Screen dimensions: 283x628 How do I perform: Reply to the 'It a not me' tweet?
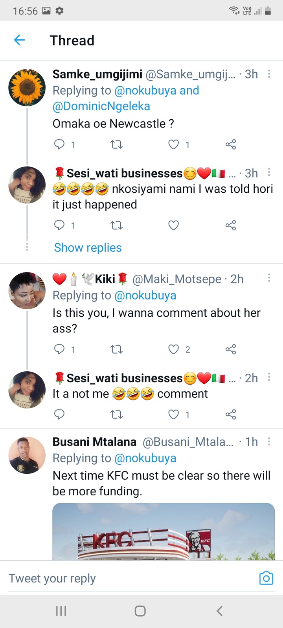pyautogui.click(x=59, y=414)
